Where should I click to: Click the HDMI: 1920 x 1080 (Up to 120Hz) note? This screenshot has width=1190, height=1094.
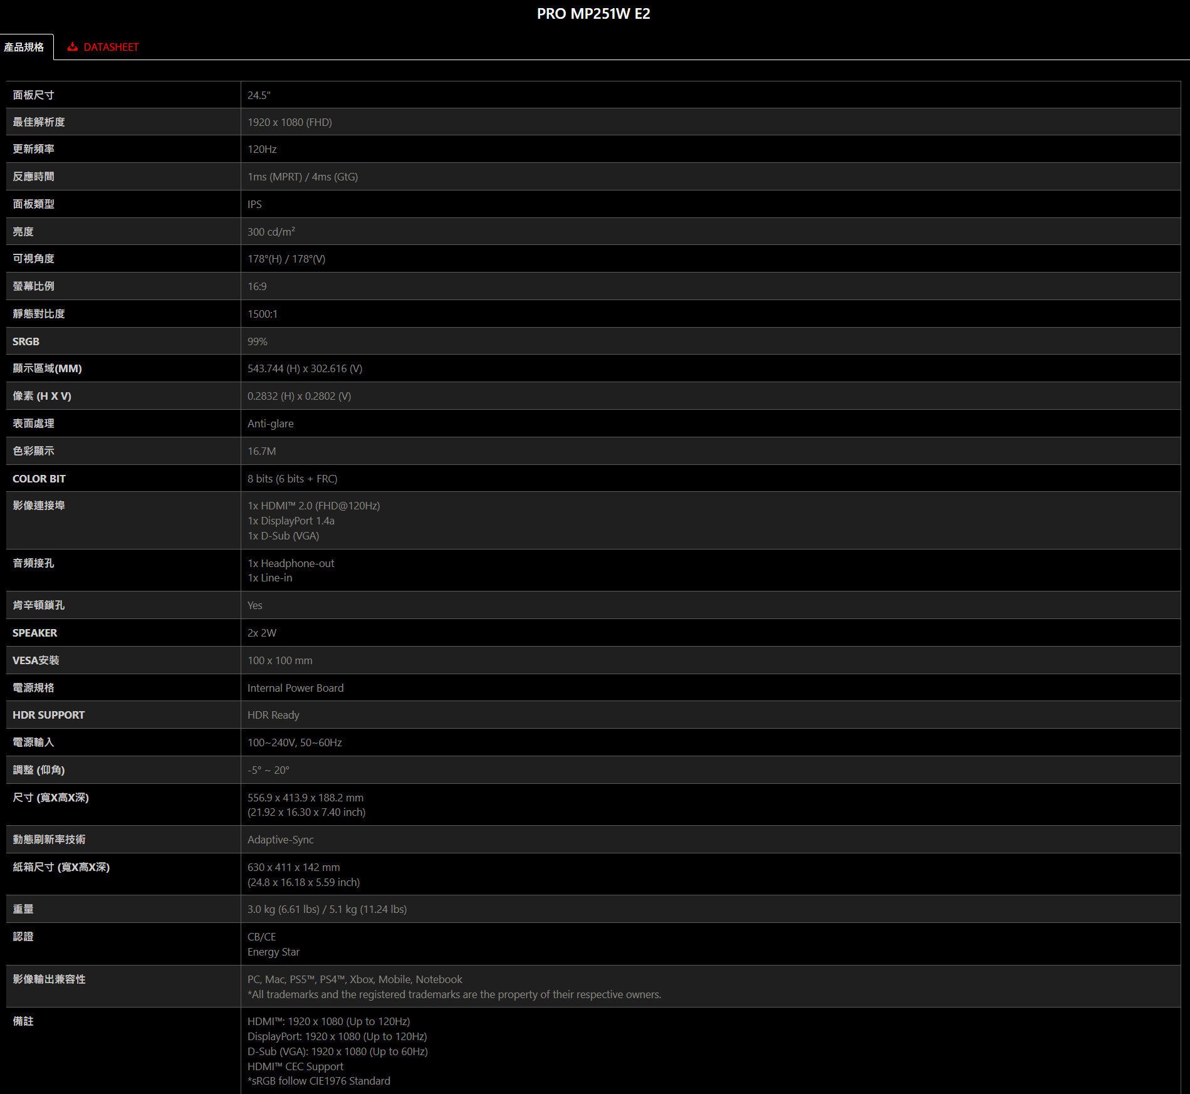[x=329, y=1021]
